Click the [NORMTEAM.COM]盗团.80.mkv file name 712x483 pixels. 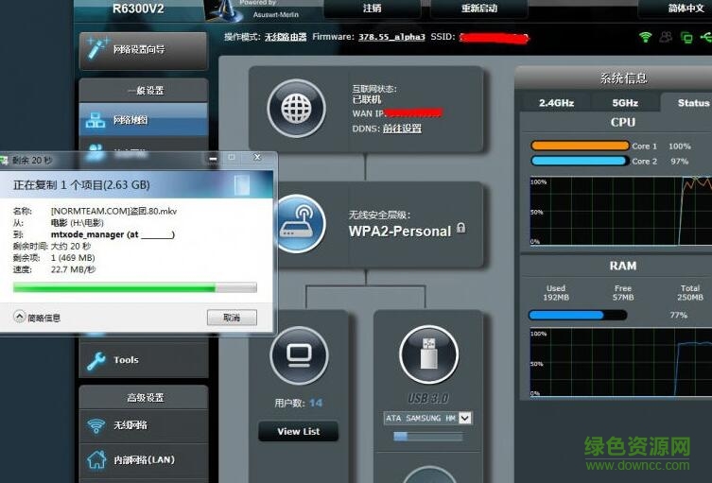(113, 211)
